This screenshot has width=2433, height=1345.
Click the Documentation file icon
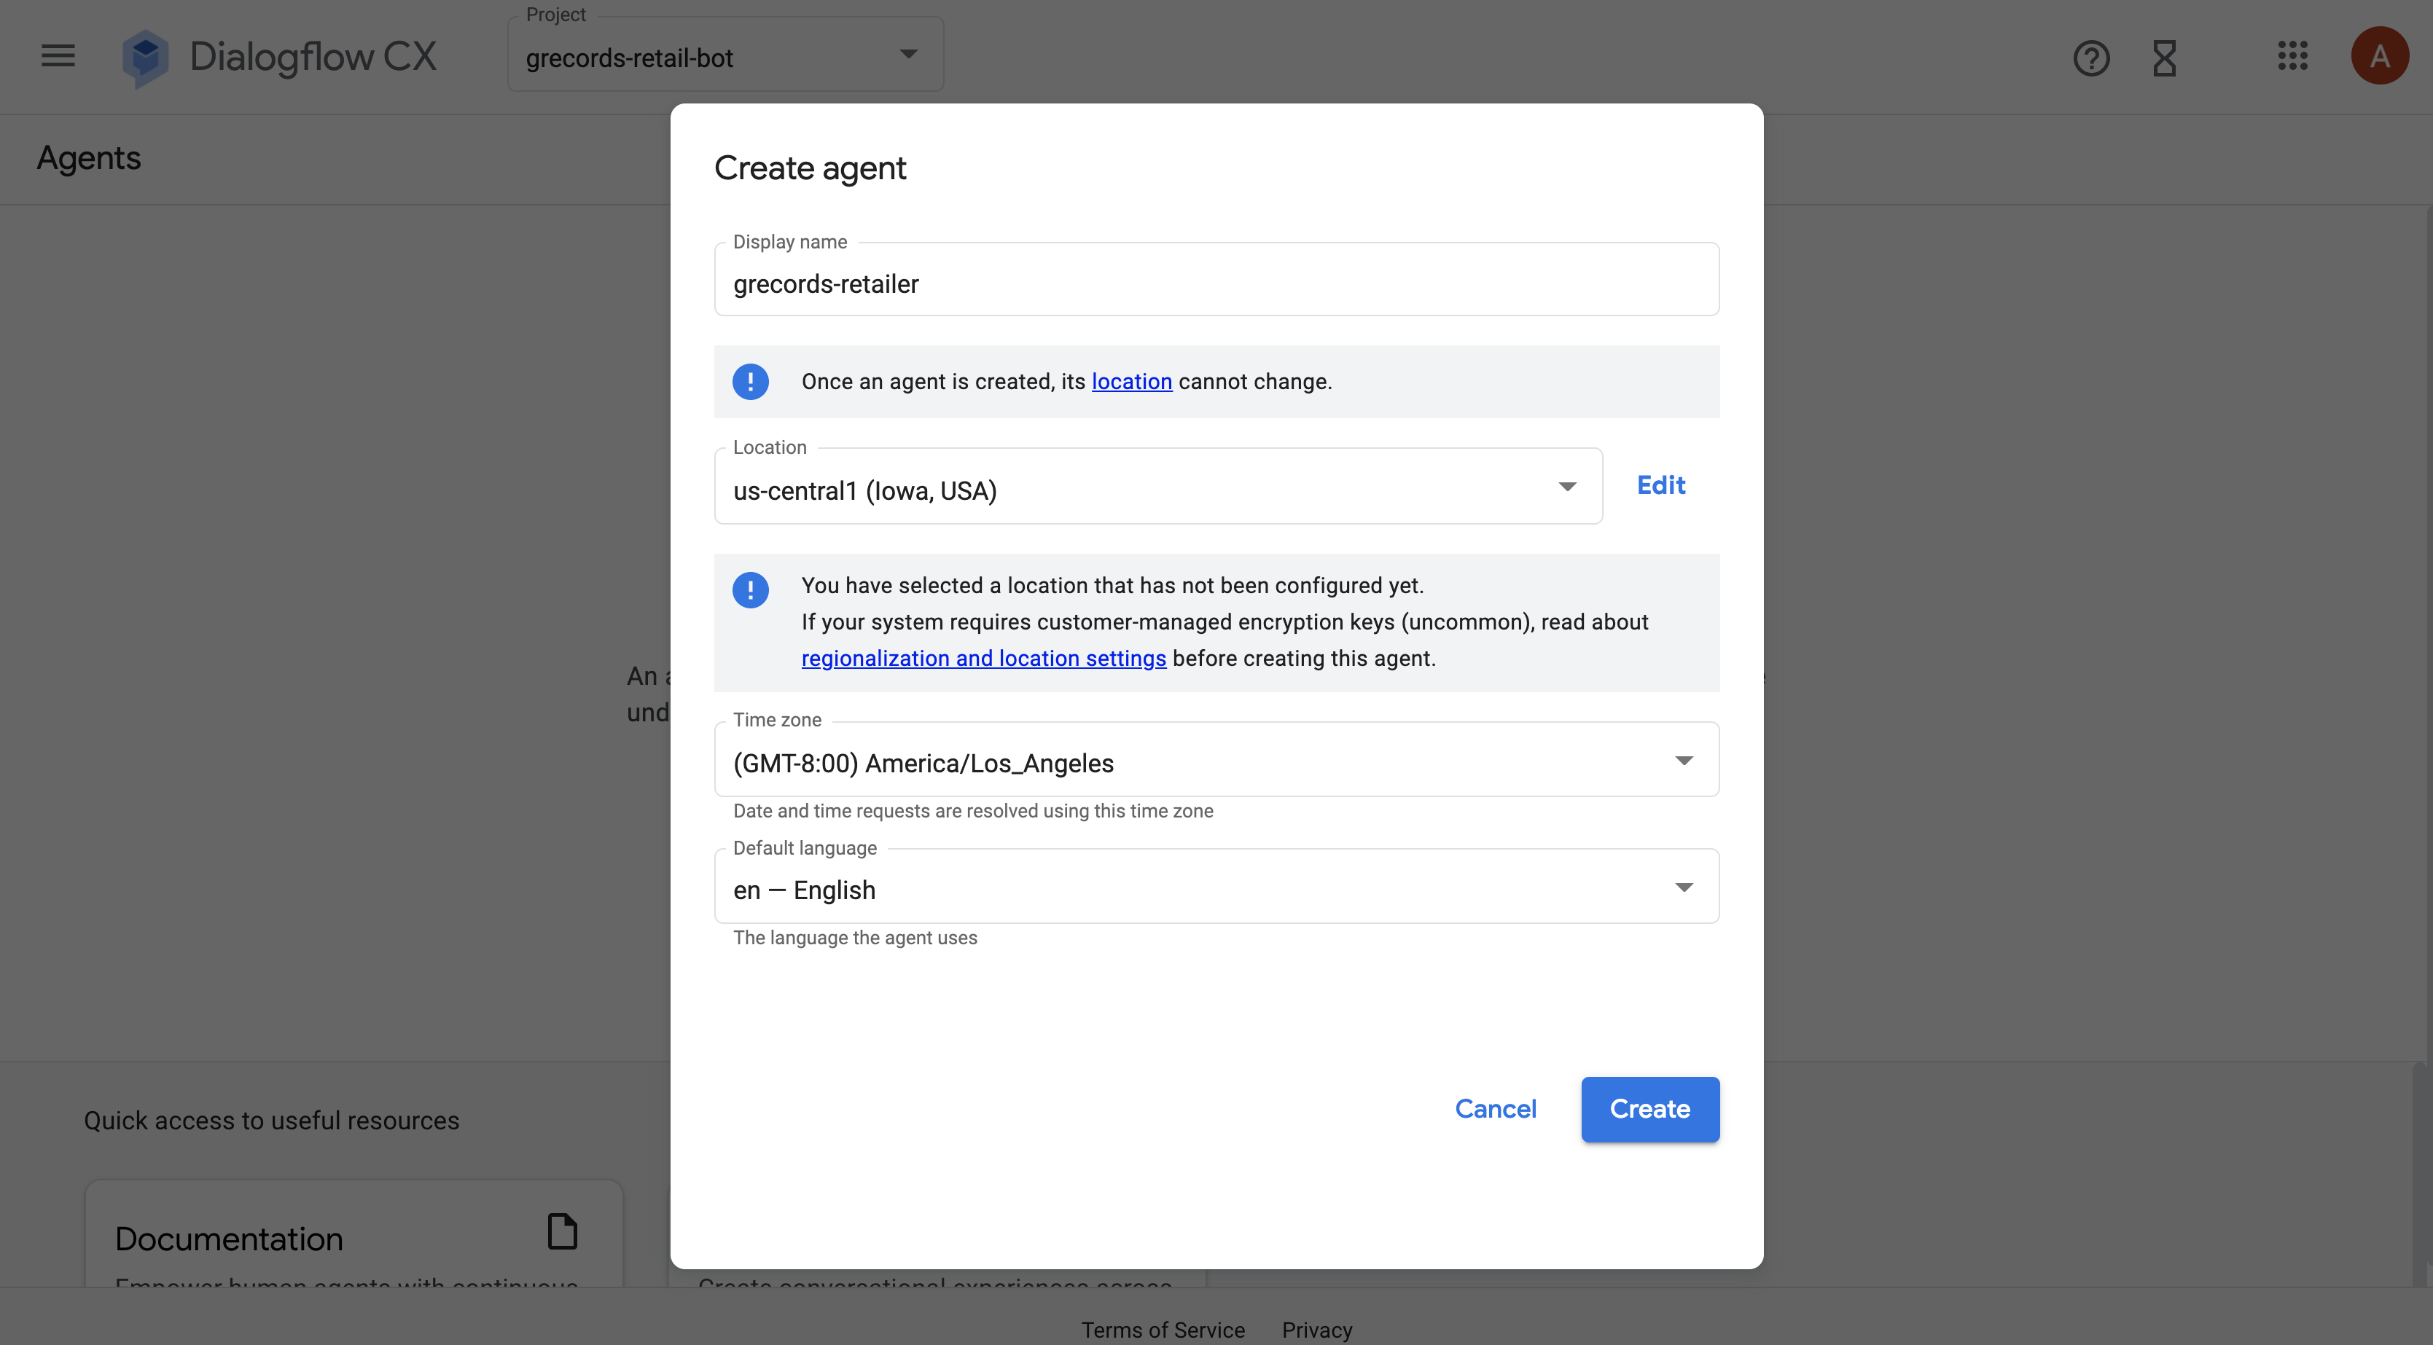(x=562, y=1232)
